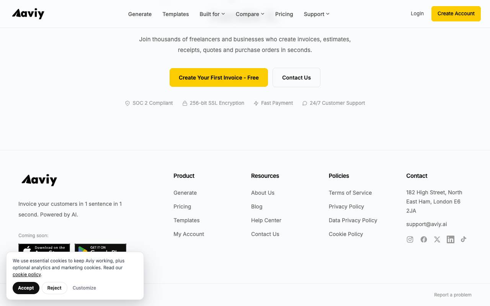490x306 pixels.
Task: Open the Facebook social icon
Action: [424, 239]
